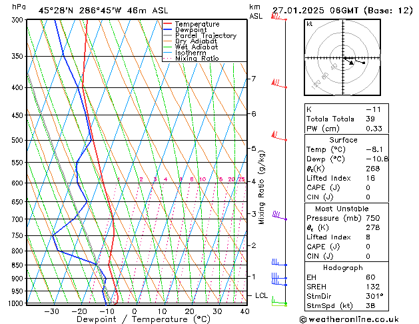Click the EH value 60
This screenshot has width=419, height=324.
pos(370,277)
